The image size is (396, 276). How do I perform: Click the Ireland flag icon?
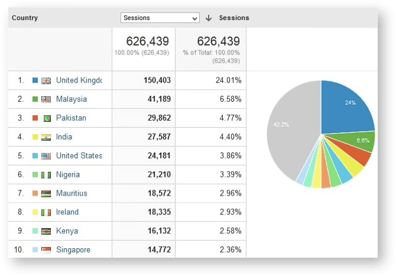point(46,212)
